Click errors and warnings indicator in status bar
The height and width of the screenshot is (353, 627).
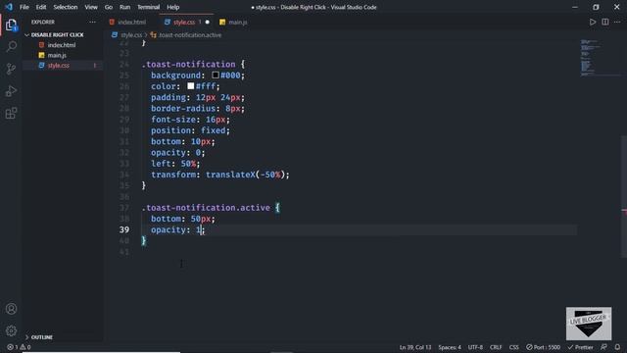19,347
